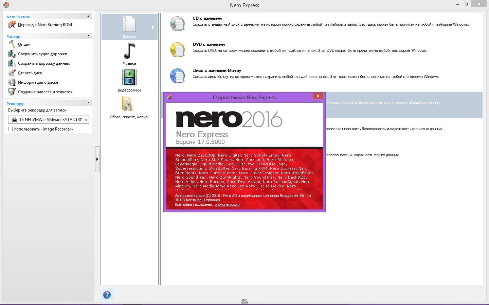Close the О программе Nero Express dialog

click(x=318, y=96)
